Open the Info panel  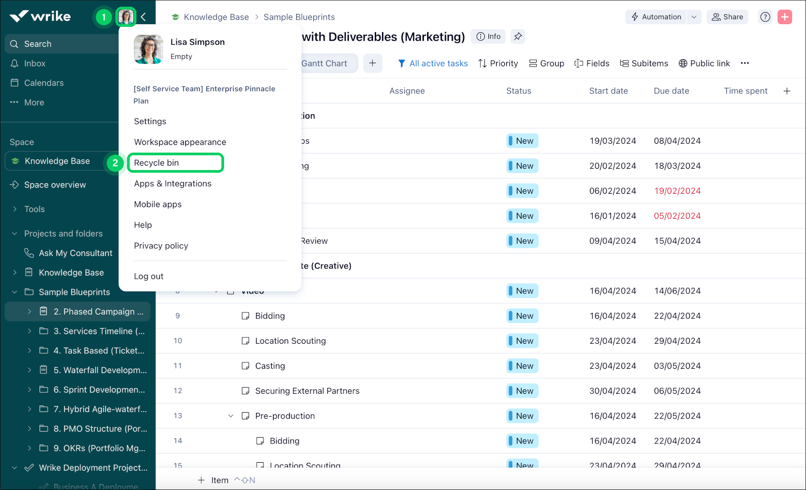coord(488,37)
